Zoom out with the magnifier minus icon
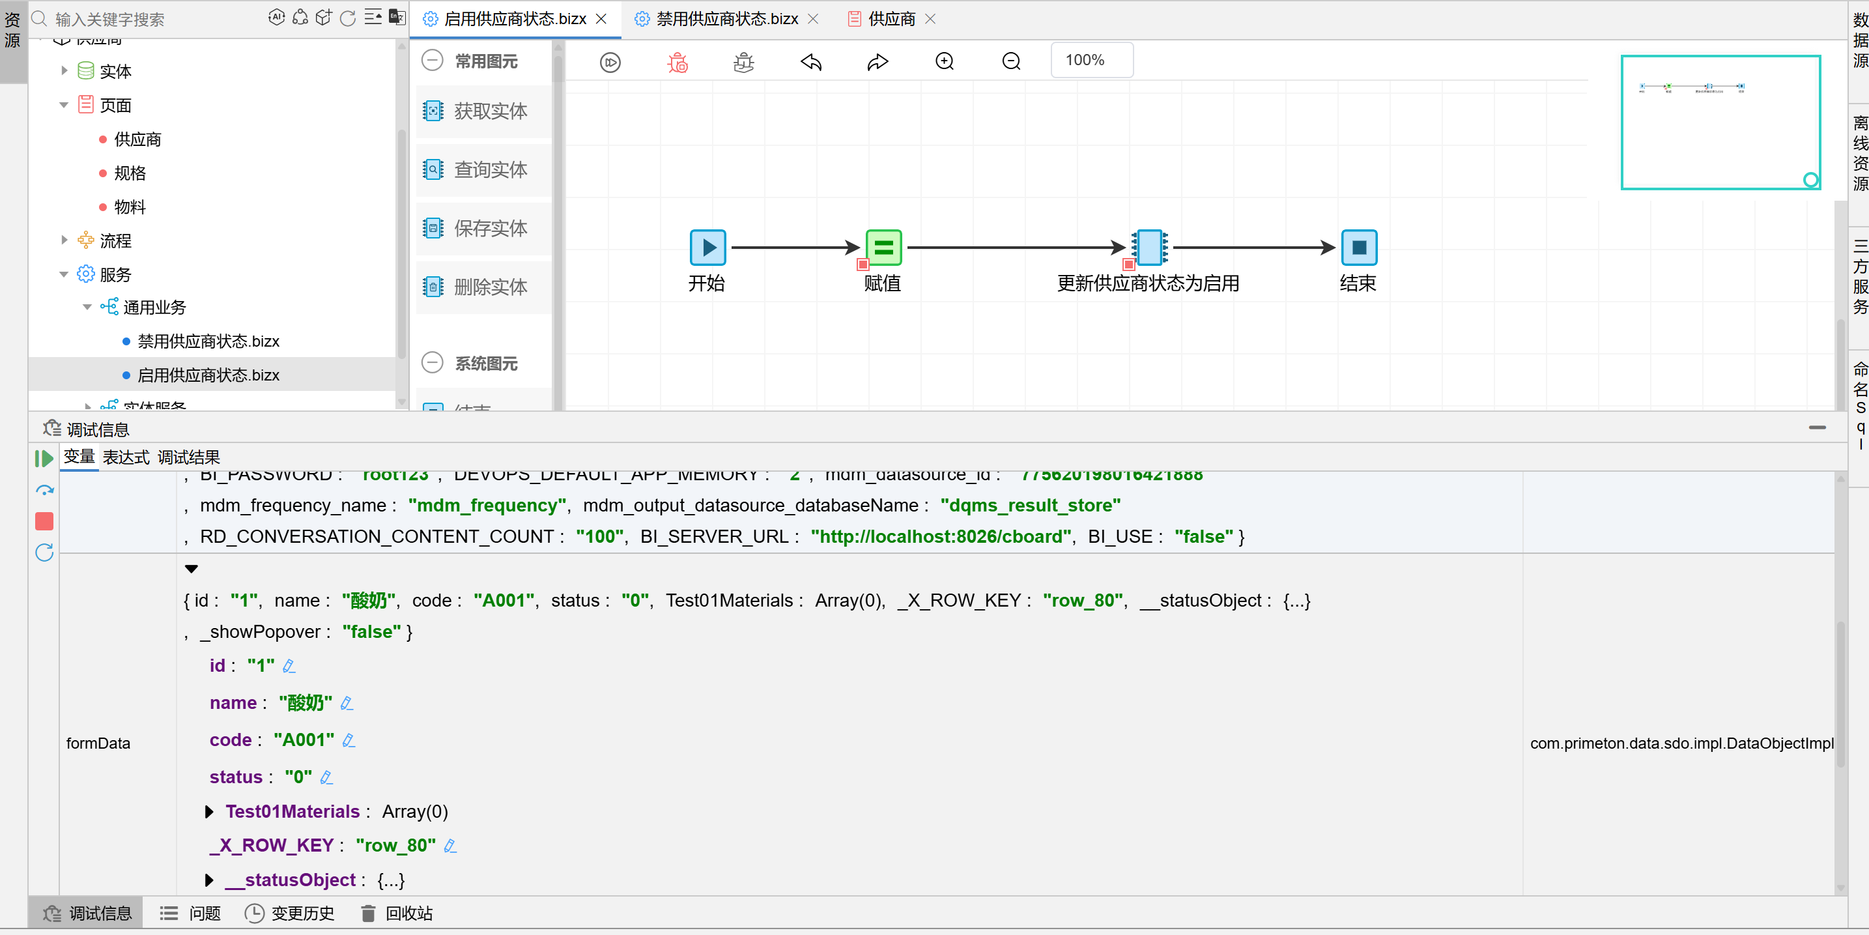1869x935 pixels. coord(1010,62)
